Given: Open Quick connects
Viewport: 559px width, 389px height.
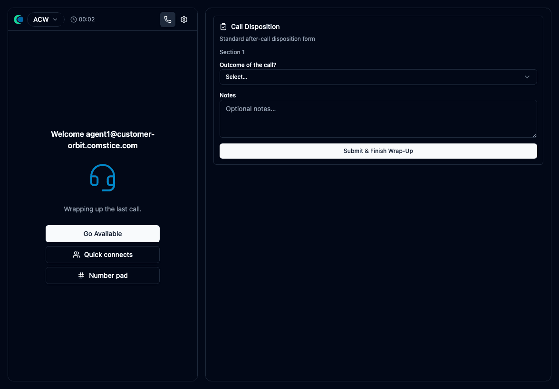Looking at the screenshot, I should [103, 255].
